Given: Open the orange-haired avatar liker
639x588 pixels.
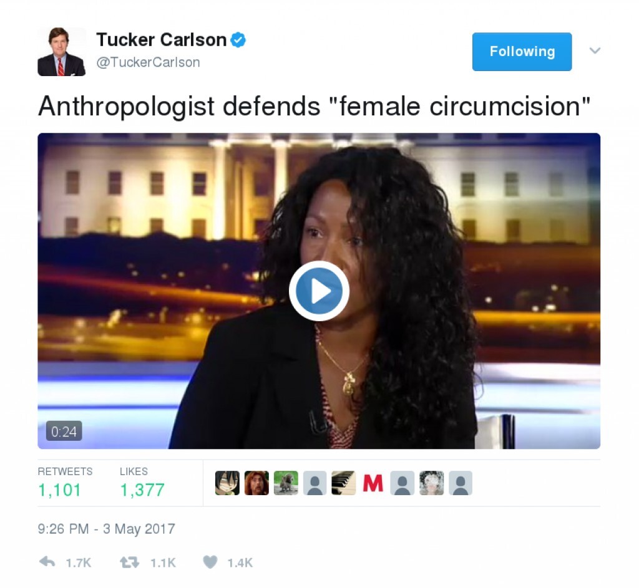Looking at the screenshot, I should click(x=256, y=483).
